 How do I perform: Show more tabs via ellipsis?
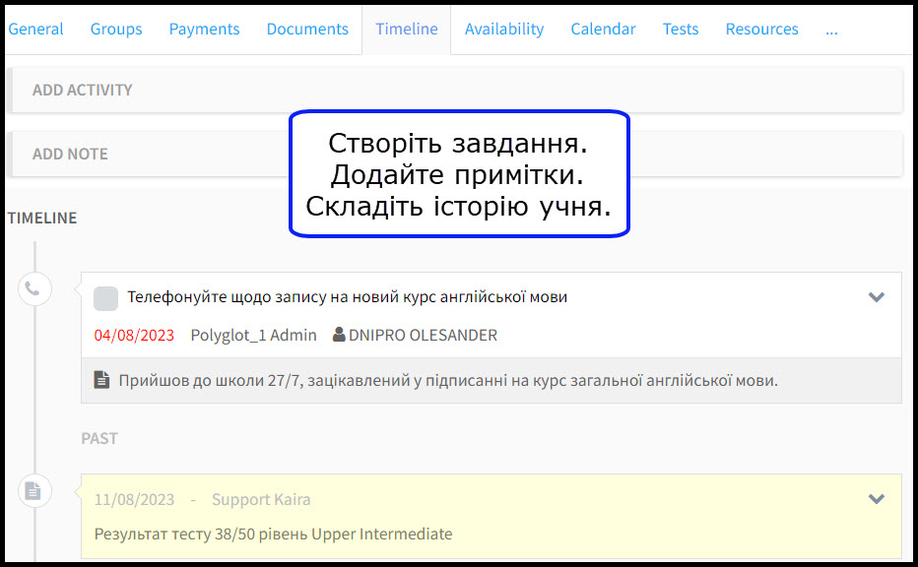[831, 31]
